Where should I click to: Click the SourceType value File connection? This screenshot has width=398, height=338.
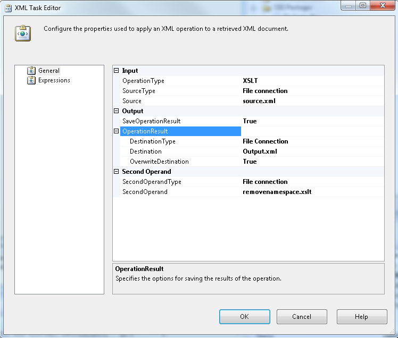click(265, 91)
